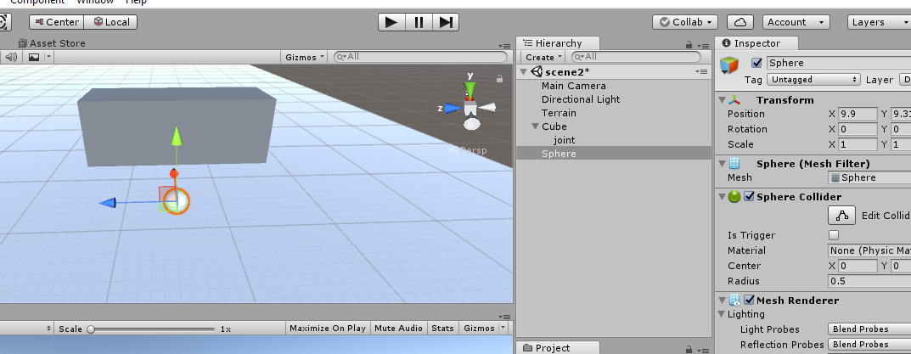Switch to the Asset Store tab
The width and height of the screenshot is (911, 354).
51,43
